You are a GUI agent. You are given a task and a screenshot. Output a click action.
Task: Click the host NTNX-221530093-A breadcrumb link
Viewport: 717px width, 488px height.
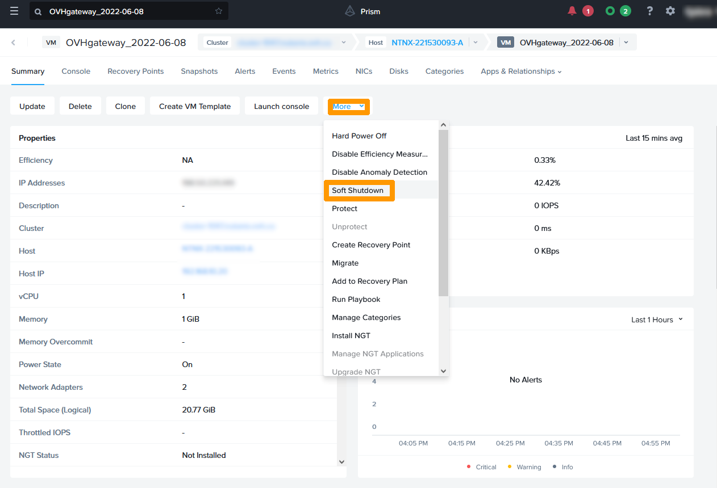(427, 43)
